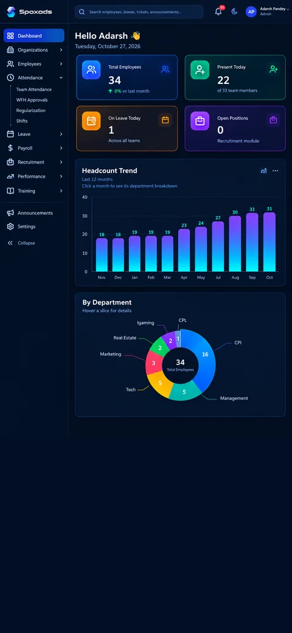292x633 pixels.
Task: Toggle dark mode moon icon
Action: pyautogui.click(x=234, y=12)
